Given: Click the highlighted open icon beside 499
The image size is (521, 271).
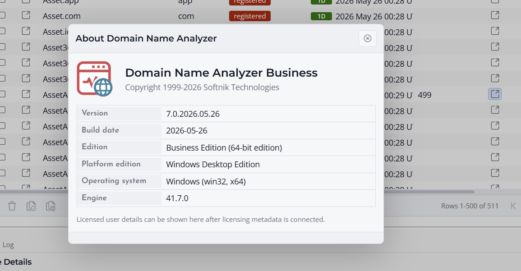Looking at the screenshot, I should tap(495, 94).
